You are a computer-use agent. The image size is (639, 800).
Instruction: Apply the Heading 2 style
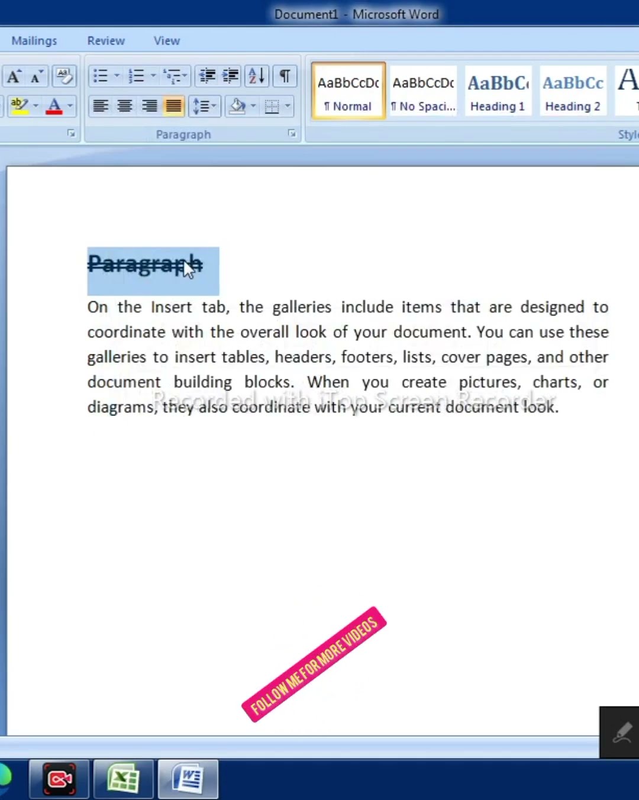tap(573, 91)
